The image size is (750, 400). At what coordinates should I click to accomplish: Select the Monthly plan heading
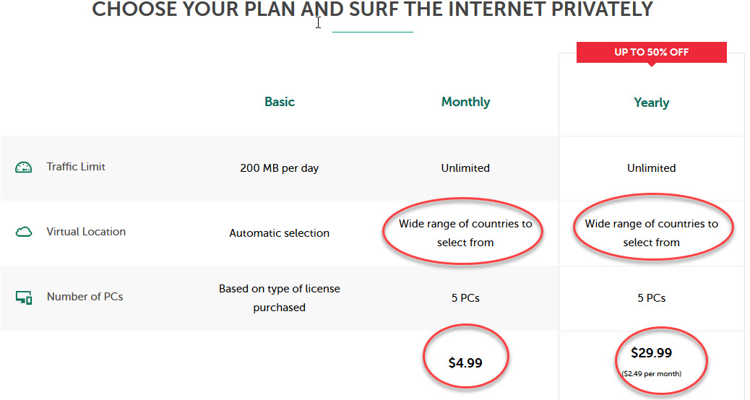coord(465,102)
